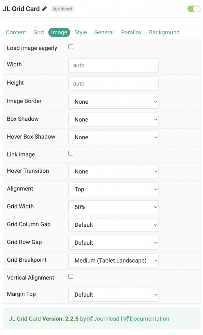Viewport: 203px width, 335px height.
Task: Switch to the Content tab
Action: 16,32
